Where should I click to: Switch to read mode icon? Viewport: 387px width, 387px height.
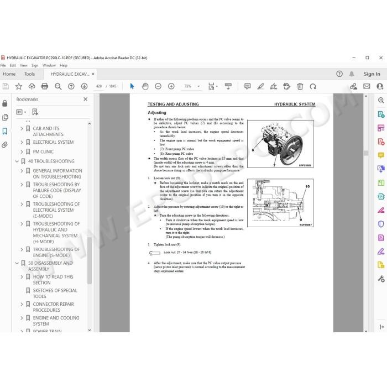tap(228, 86)
